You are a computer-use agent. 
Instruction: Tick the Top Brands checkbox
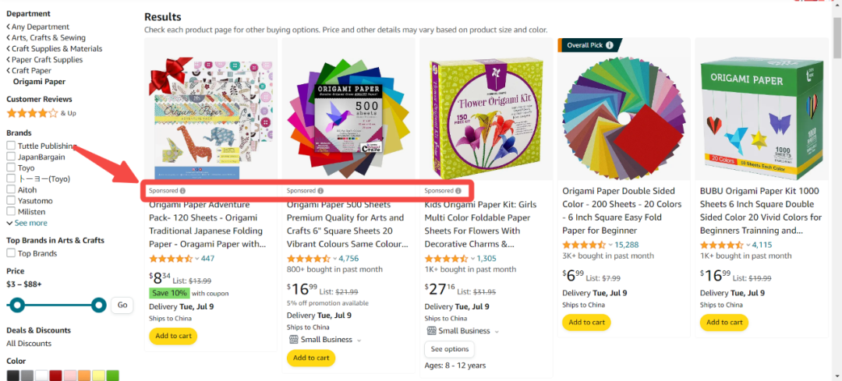point(11,253)
